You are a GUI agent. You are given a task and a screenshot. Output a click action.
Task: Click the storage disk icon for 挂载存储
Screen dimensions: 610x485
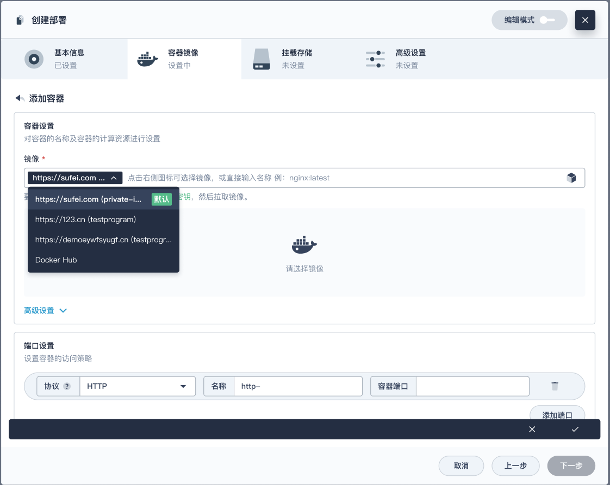click(262, 59)
